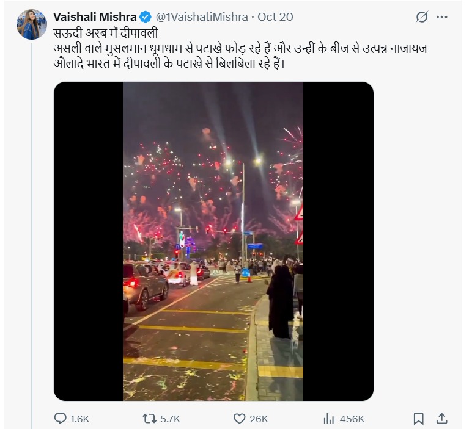Click the reply speech-bubble icon
Screen dimensions: 472x429
(x=61, y=419)
